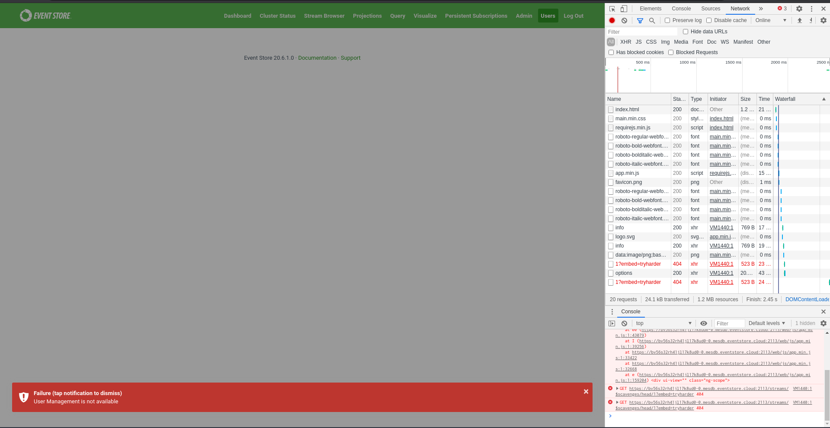Open Stream Browser in navigation
The height and width of the screenshot is (428, 830).
tap(324, 16)
